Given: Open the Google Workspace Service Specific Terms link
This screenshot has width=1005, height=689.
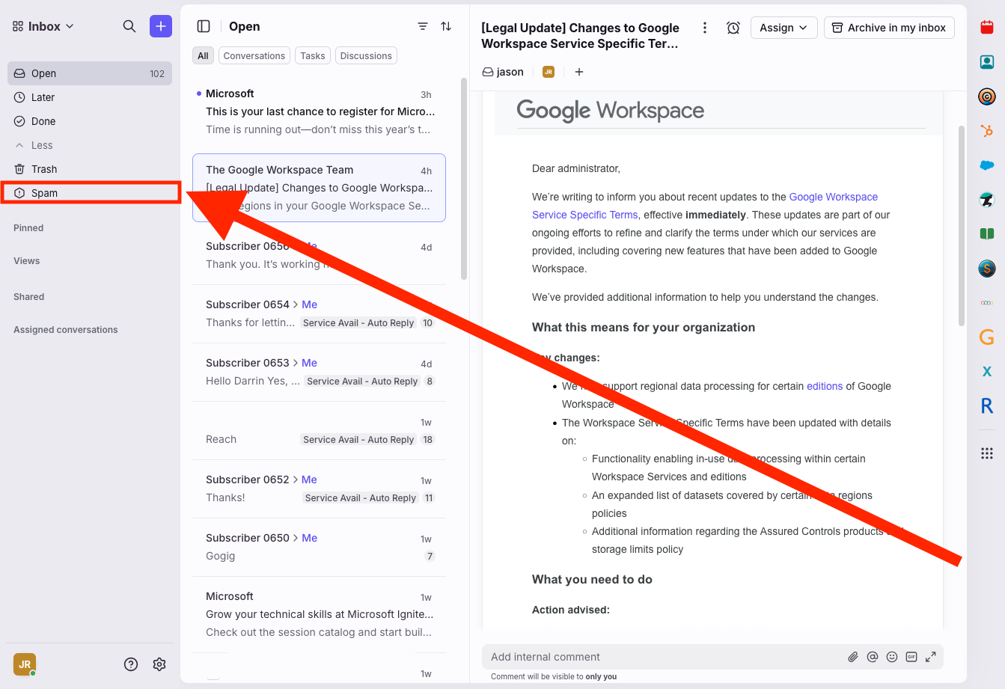Looking at the screenshot, I should 833,197.
